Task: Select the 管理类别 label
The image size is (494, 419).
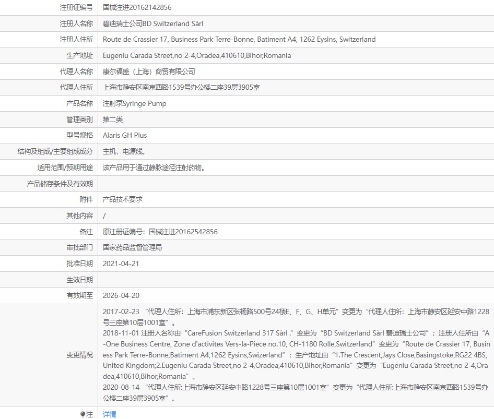Action: pyautogui.click(x=80, y=119)
